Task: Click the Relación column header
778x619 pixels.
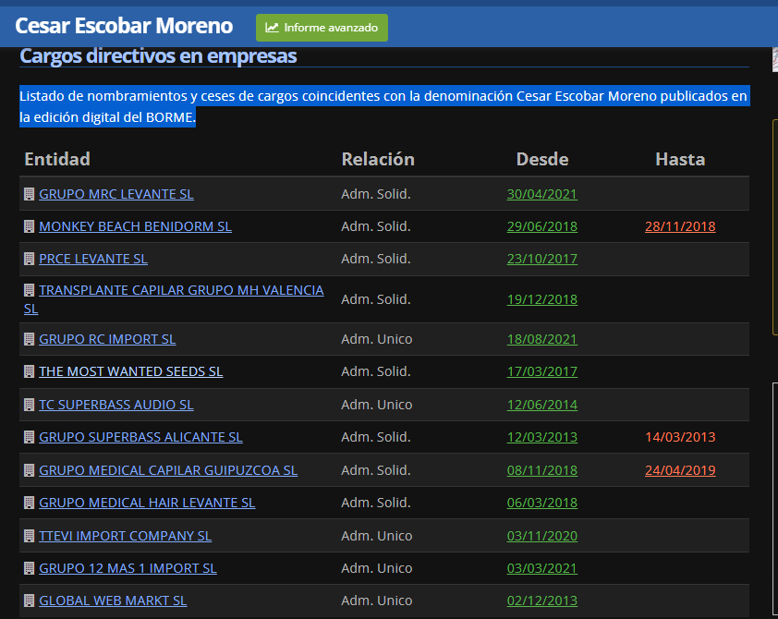Action: [x=378, y=159]
